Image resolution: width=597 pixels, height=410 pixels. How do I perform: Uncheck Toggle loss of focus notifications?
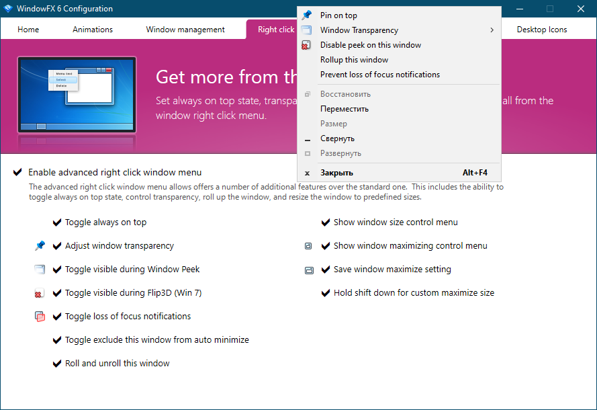56,317
